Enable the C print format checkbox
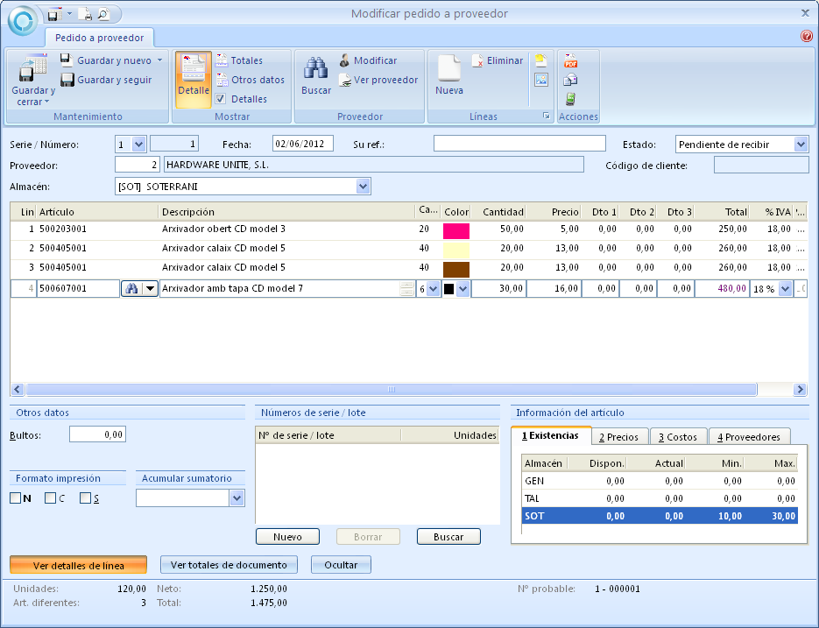 pyautogui.click(x=51, y=498)
